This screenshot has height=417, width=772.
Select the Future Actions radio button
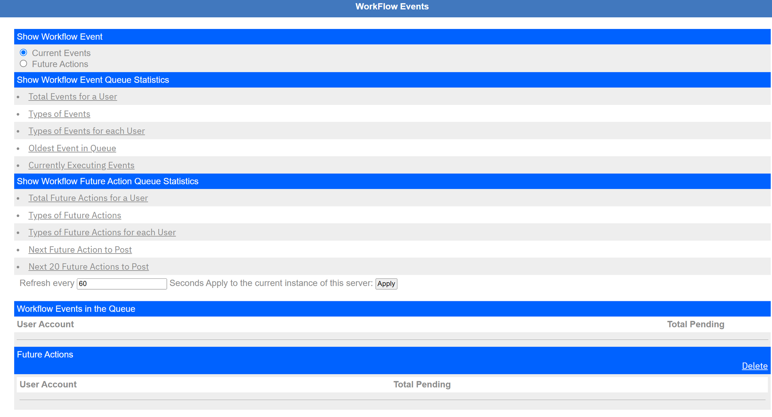pos(23,64)
